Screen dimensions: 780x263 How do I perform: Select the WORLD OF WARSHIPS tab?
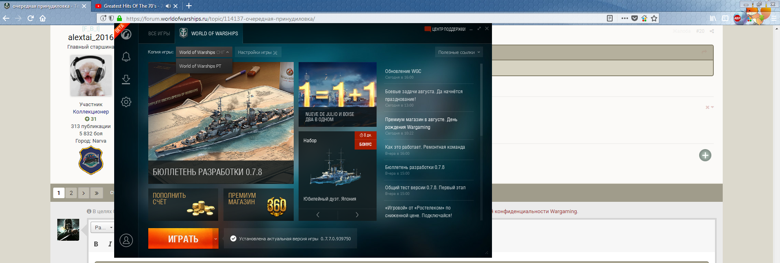click(209, 34)
